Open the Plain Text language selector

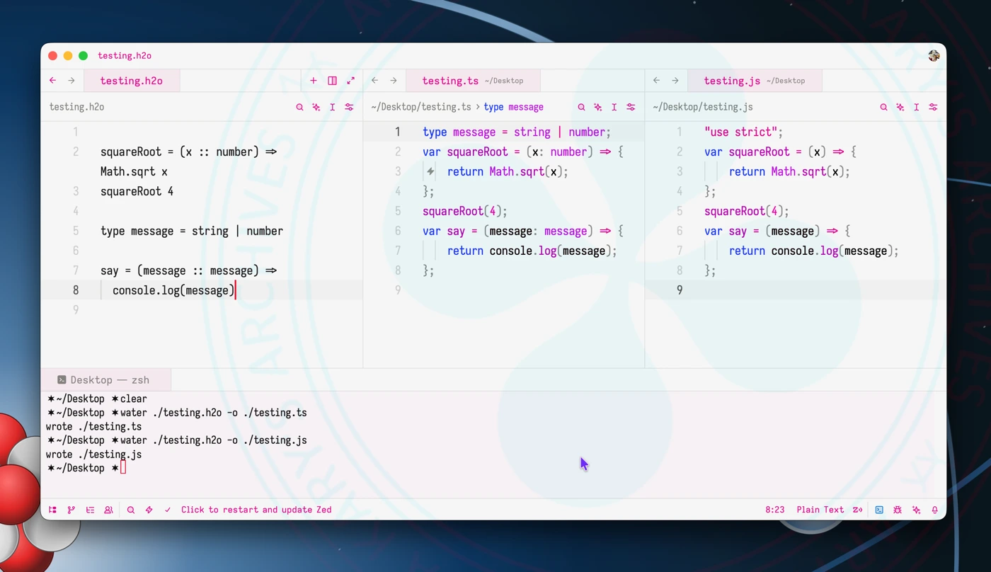pos(820,510)
